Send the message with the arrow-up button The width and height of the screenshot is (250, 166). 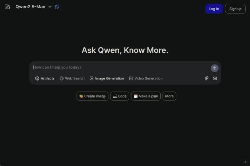[x=215, y=68]
